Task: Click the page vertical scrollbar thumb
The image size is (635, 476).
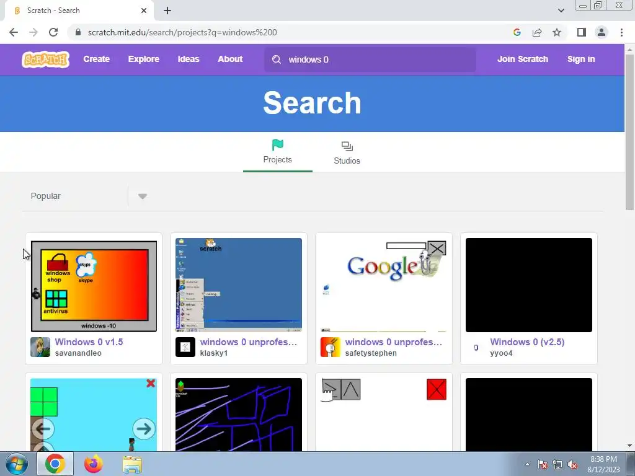Action: (629, 133)
